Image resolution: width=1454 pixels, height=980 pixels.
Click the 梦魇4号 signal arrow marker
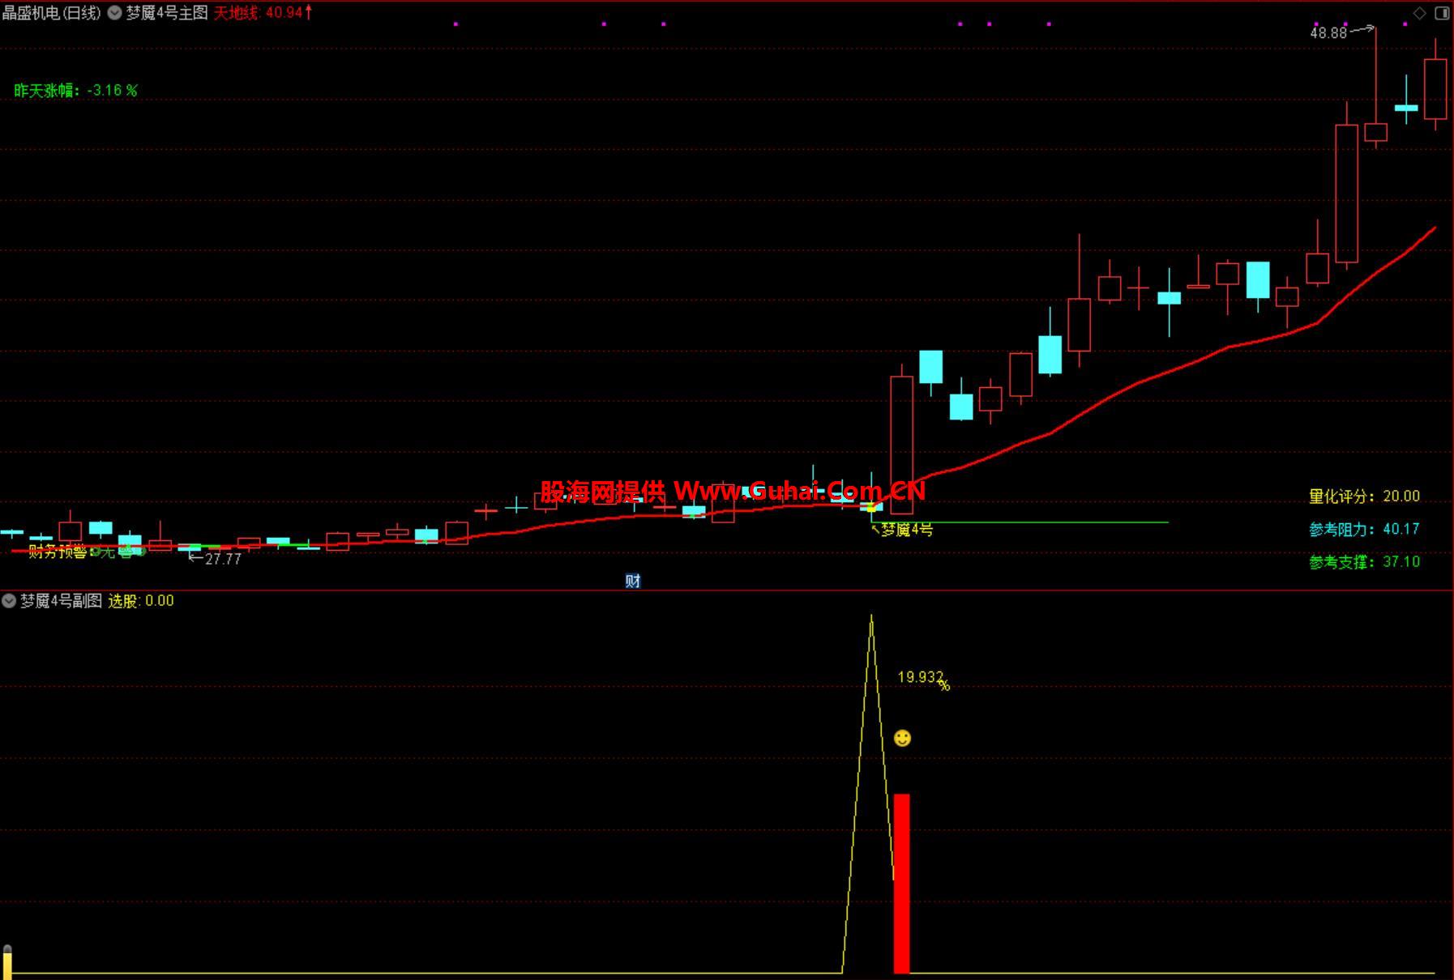pos(901,530)
